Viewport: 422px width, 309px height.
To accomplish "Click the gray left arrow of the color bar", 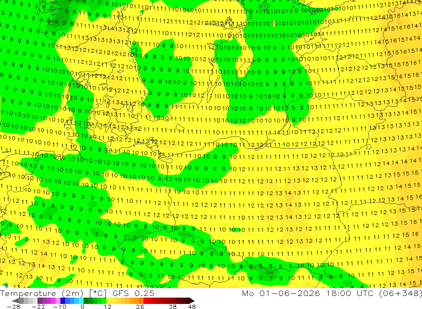I will (x=15, y=301).
